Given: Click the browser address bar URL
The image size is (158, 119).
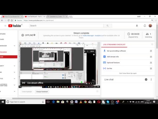Looking at the screenshot, I should point(39,20).
